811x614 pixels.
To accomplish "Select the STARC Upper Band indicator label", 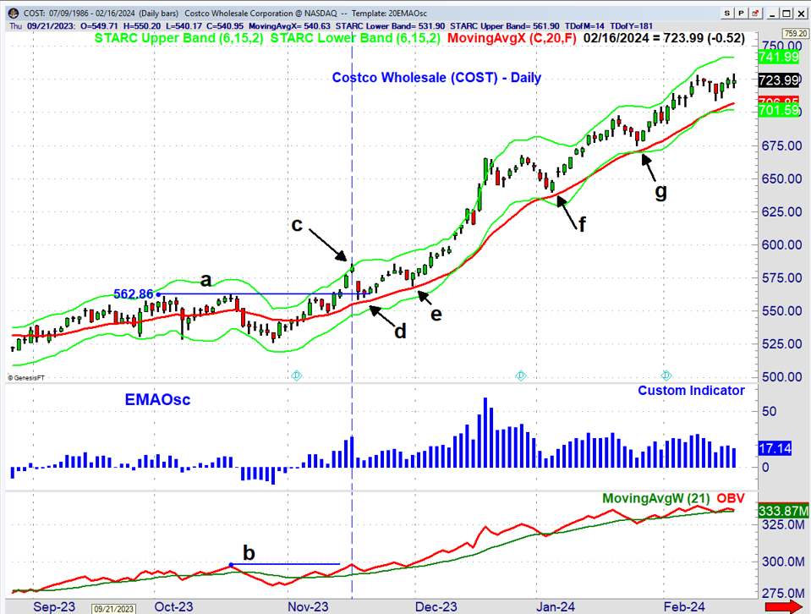I will (168, 38).
